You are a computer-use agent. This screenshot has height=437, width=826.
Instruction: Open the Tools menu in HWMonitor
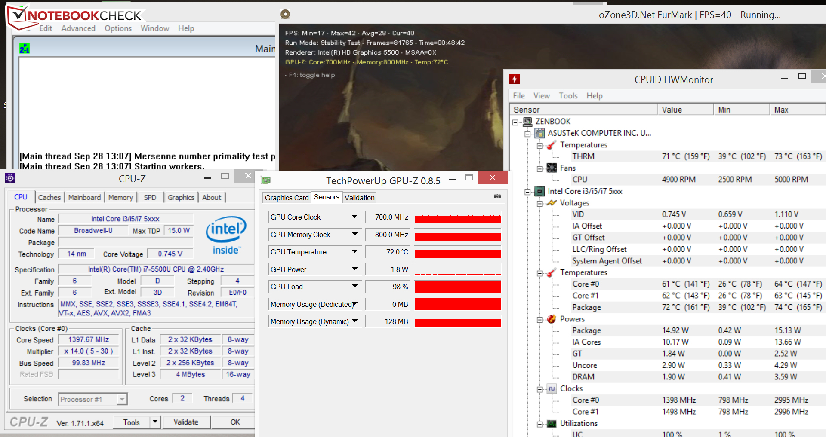click(x=568, y=95)
